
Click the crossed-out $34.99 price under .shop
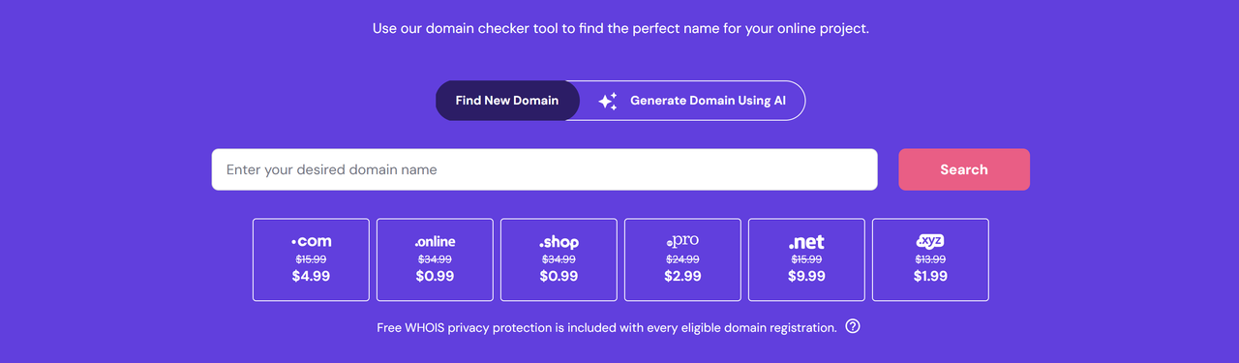[559, 259]
